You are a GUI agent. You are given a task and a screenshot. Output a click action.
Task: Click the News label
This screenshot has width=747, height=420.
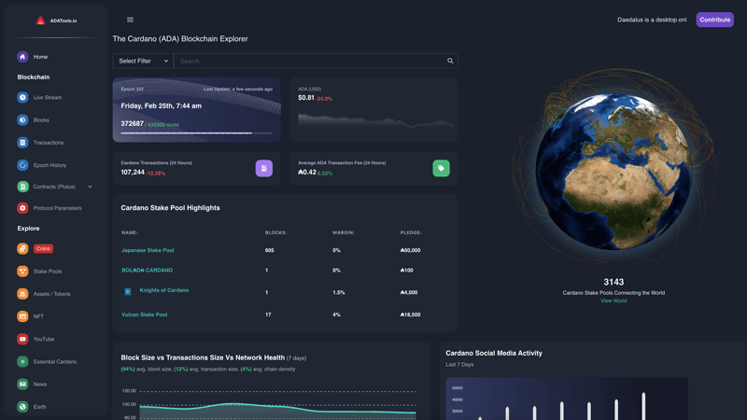40,384
